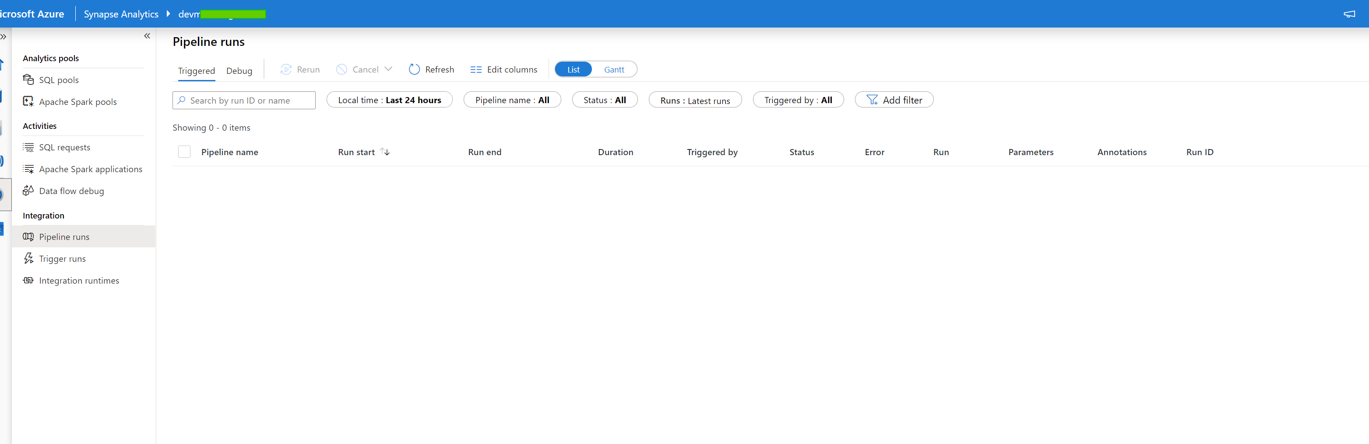Toggle the Run start sort order
The image size is (1369, 444).
coord(384,152)
